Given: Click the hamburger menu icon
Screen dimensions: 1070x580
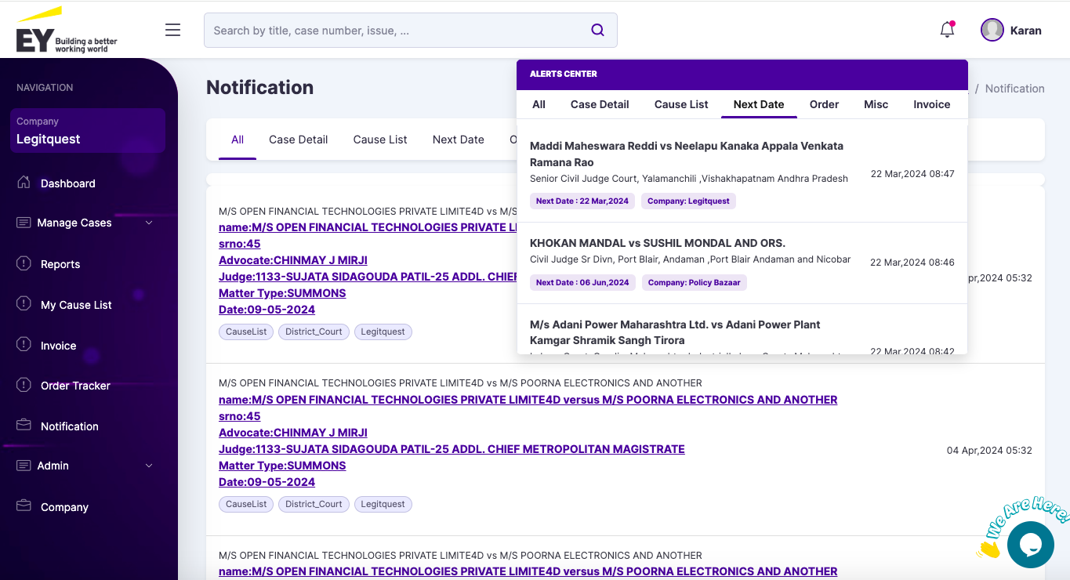Looking at the screenshot, I should [172, 30].
